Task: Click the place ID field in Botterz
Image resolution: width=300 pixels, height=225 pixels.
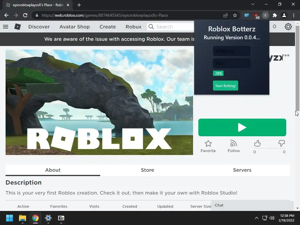Action: 231,51
